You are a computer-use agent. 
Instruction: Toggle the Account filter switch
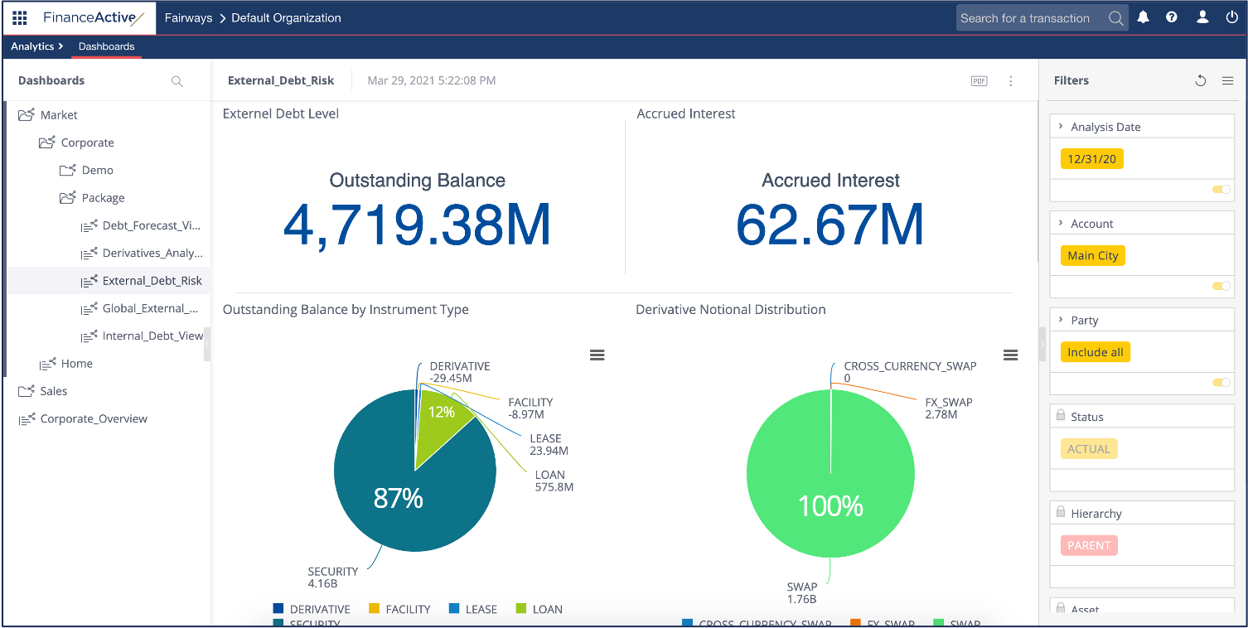[1221, 287]
